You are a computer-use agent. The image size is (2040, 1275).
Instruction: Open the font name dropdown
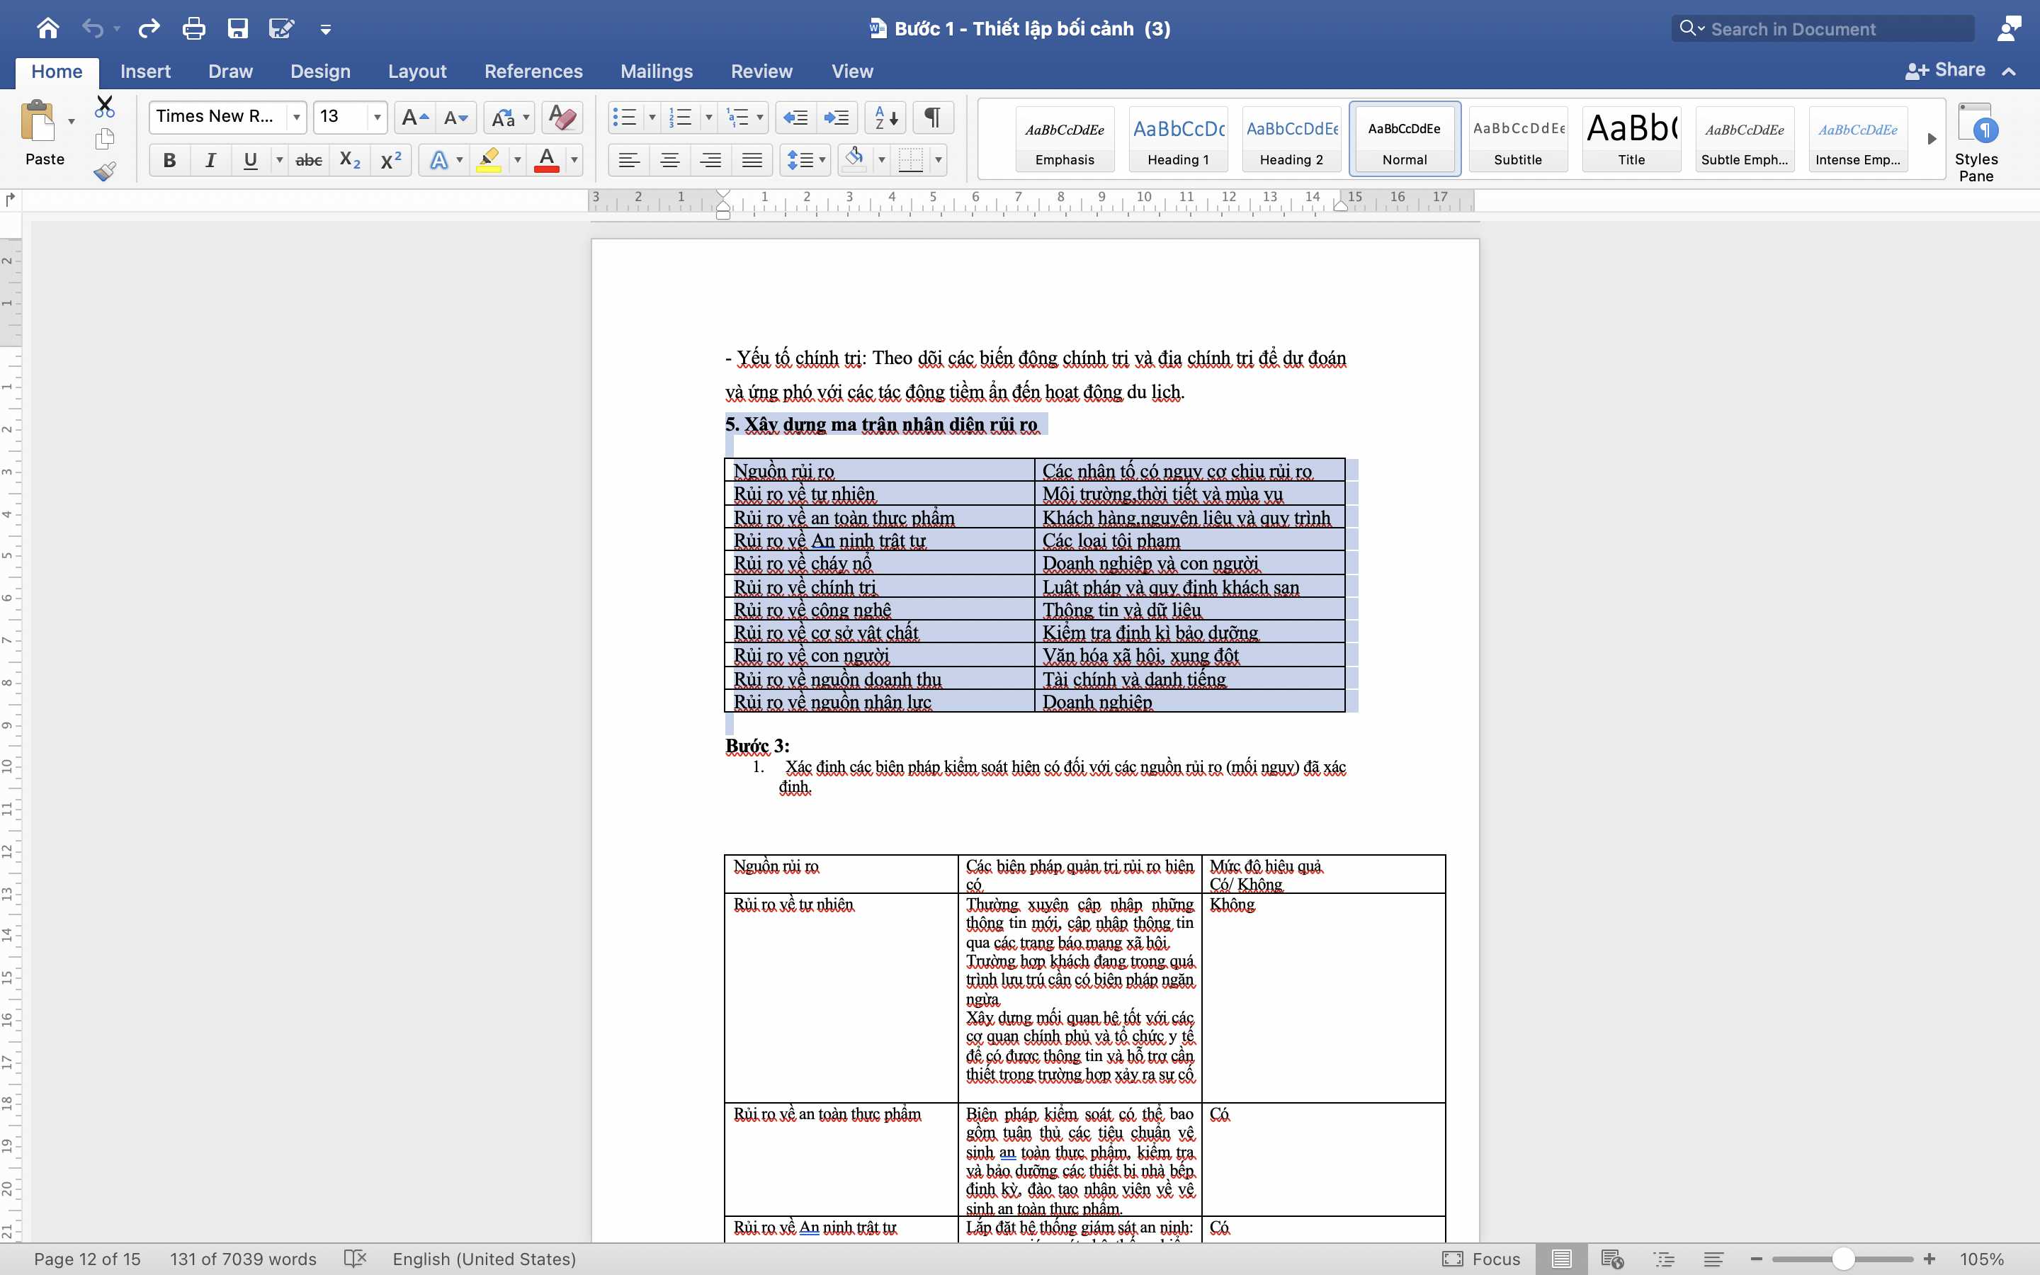(x=297, y=117)
